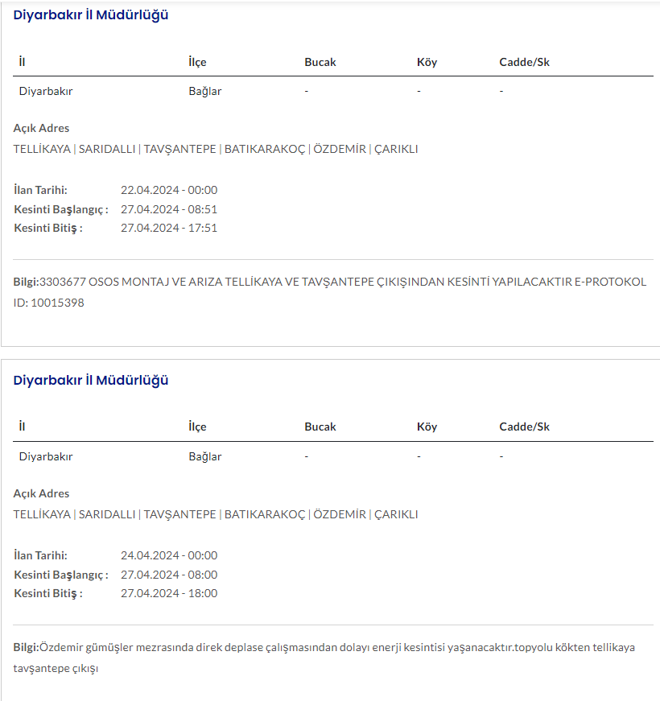Screen dimensions: 660x701
Task: Select the announcement date 24.04.2024 - 00:00
Action: [169, 555]
